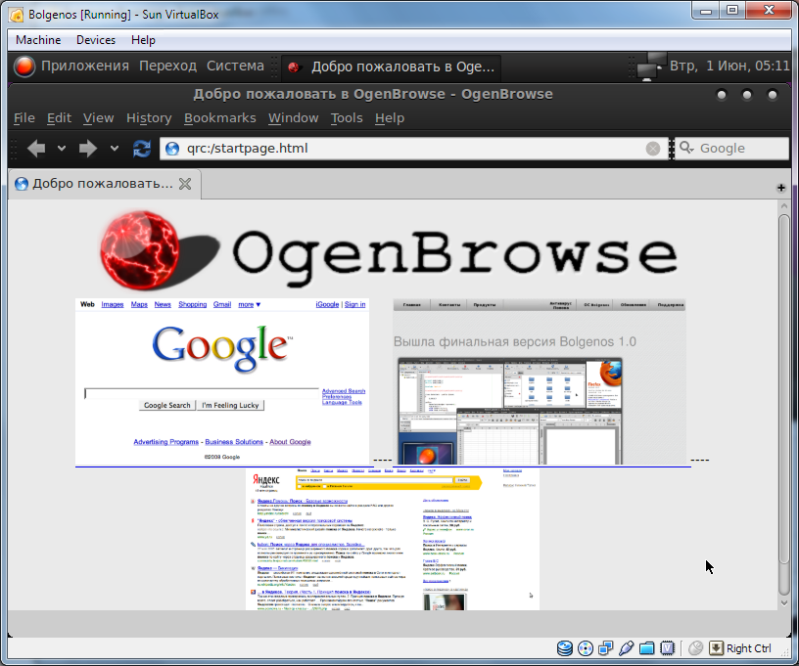This screenshot has height=666, width=799.
Task: Go back with the back arrow
Action: tap(36, 149)
